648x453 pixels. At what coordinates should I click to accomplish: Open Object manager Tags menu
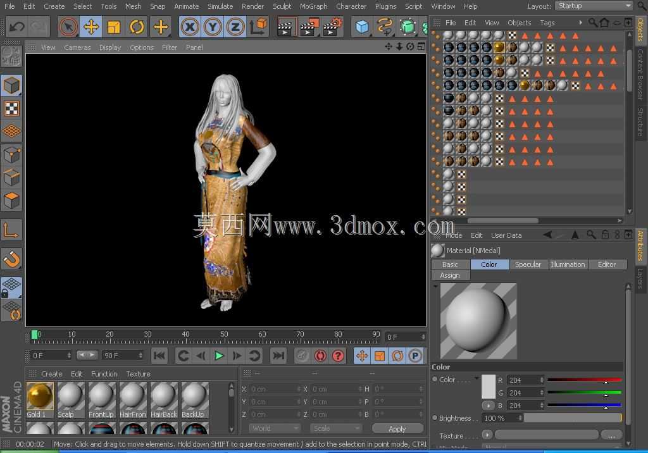click(547, 23)
